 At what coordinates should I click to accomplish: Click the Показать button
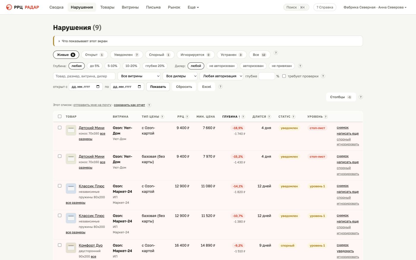[158, 87]
